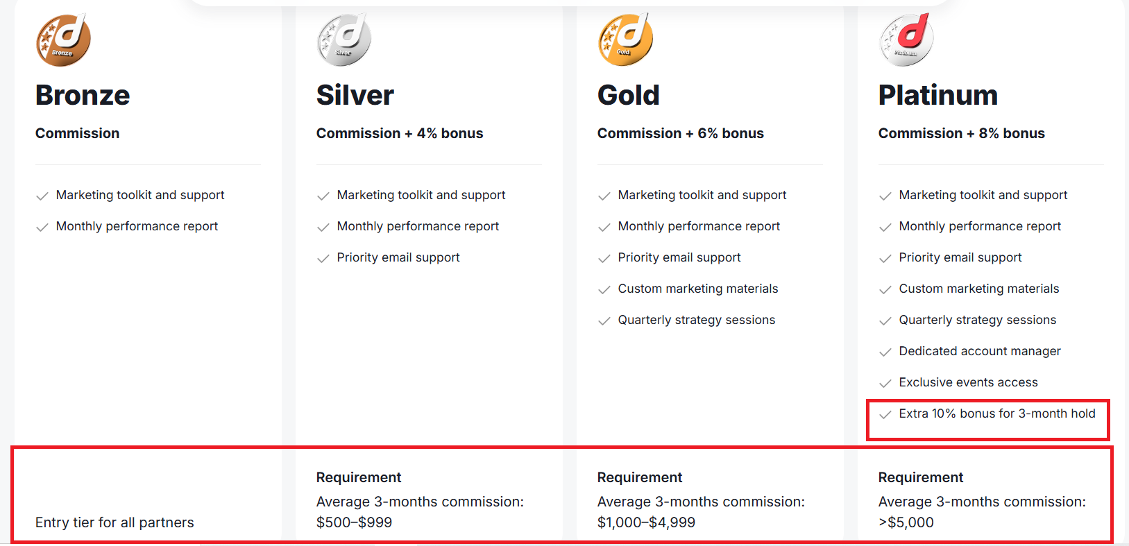Click checkmark next to Exclusive events access
This screenshot has width=1129, height=546.
tap(885, 384)
